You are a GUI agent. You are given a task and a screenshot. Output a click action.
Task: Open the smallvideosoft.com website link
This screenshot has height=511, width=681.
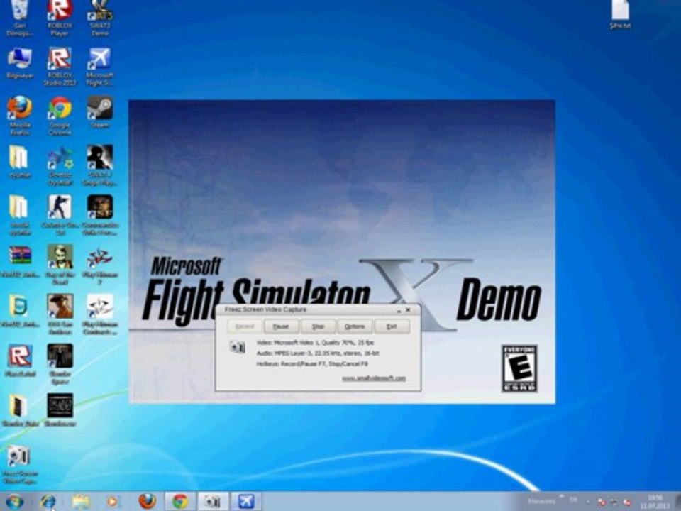374,378
